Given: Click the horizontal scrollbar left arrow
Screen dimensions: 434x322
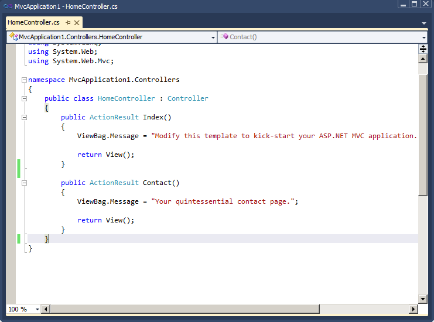Looking at the screenshot, I should point(46,309).
